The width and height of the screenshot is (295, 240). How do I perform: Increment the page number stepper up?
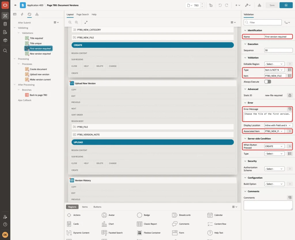(x=202, y=4)
